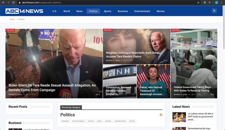Image resolution: width=225 pixels, height=130 pixels.
Task: Click the LA Lakers thumbnail in Latest News
Action: (x=179, y=117)
